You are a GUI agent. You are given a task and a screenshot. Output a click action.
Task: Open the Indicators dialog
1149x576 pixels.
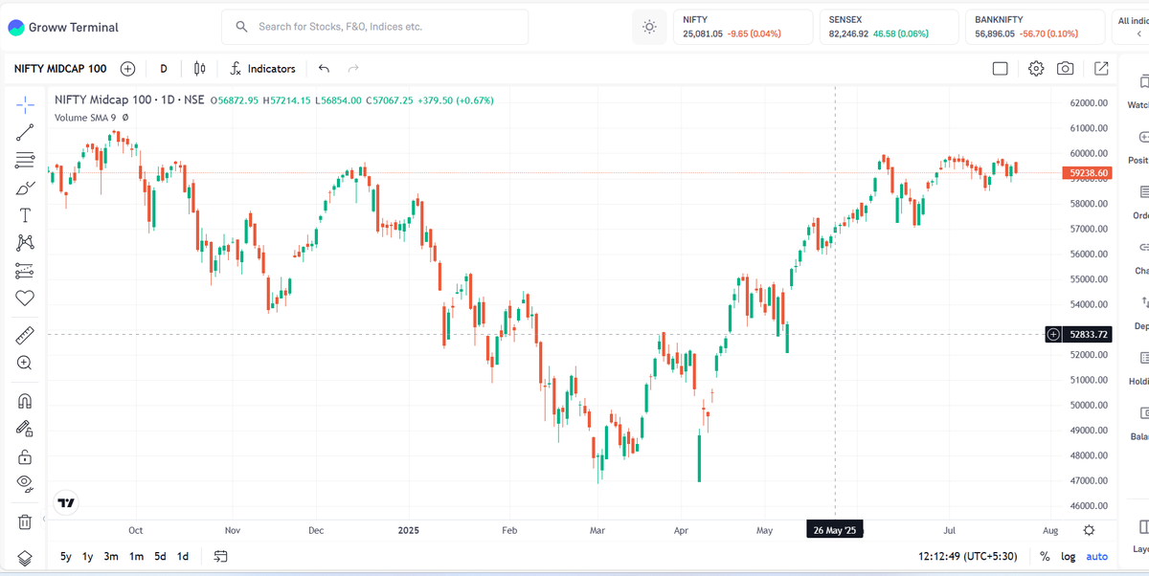click(x=263, y=69)
